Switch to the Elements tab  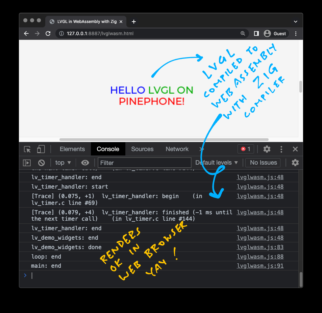click(72, 149)
